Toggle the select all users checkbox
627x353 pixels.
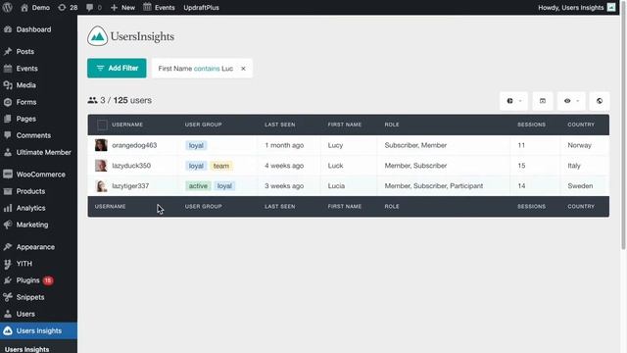[102, 125]
